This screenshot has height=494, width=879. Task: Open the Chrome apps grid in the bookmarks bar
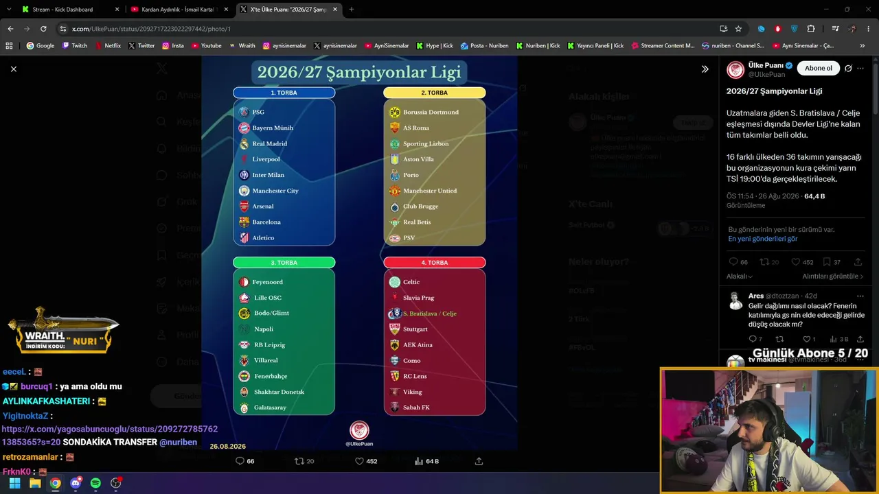tap(9, 46)
